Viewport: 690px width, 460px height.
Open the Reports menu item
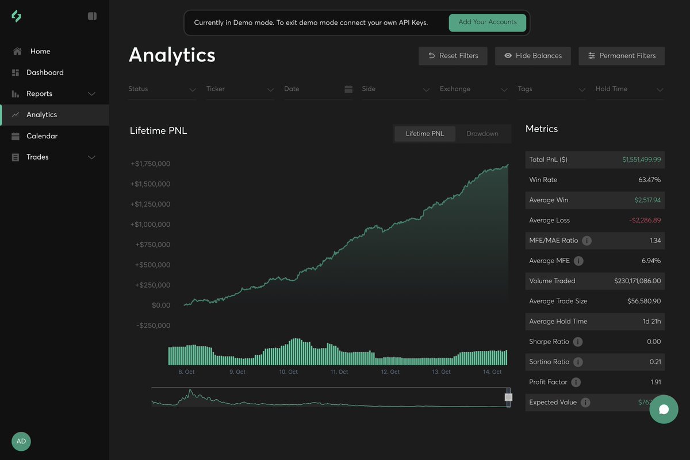54,94
